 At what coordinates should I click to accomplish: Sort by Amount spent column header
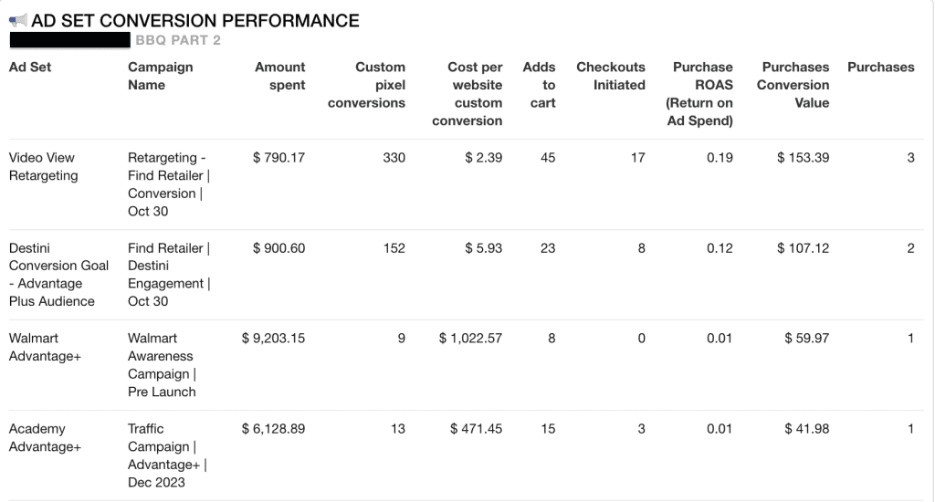click(280, 76)
